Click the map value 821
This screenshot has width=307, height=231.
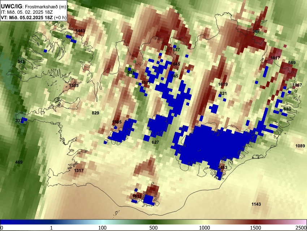pyautogui.click(x=223, y=93)
